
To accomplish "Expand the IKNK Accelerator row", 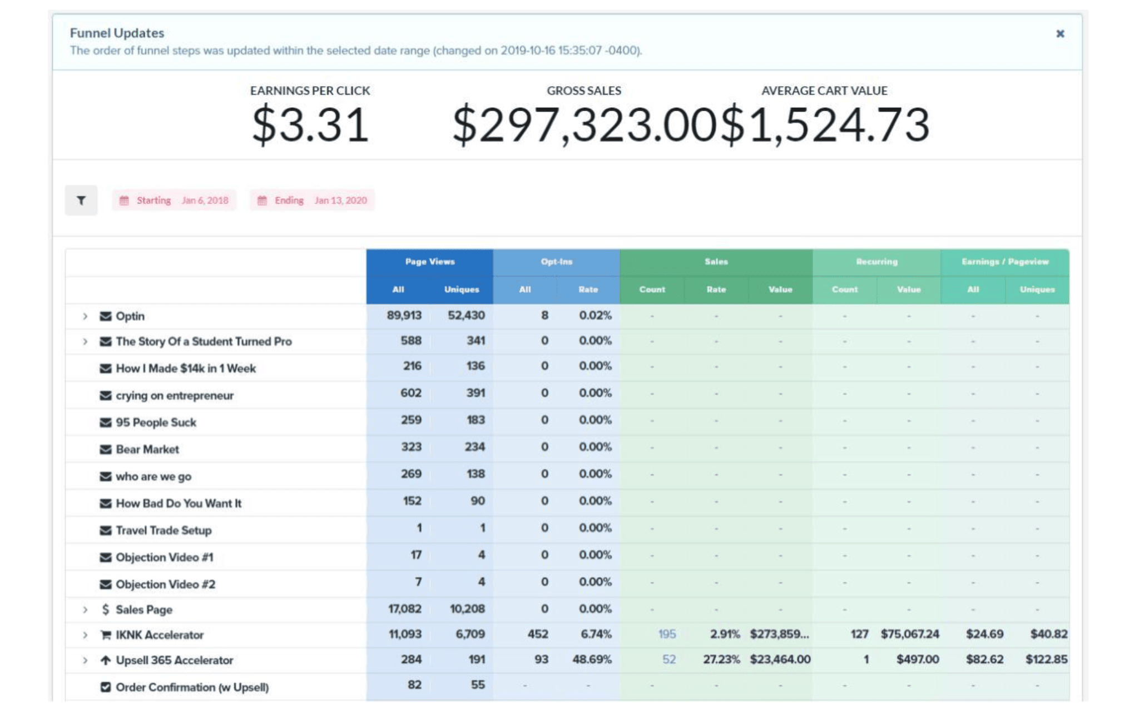I will pos(85,635).
